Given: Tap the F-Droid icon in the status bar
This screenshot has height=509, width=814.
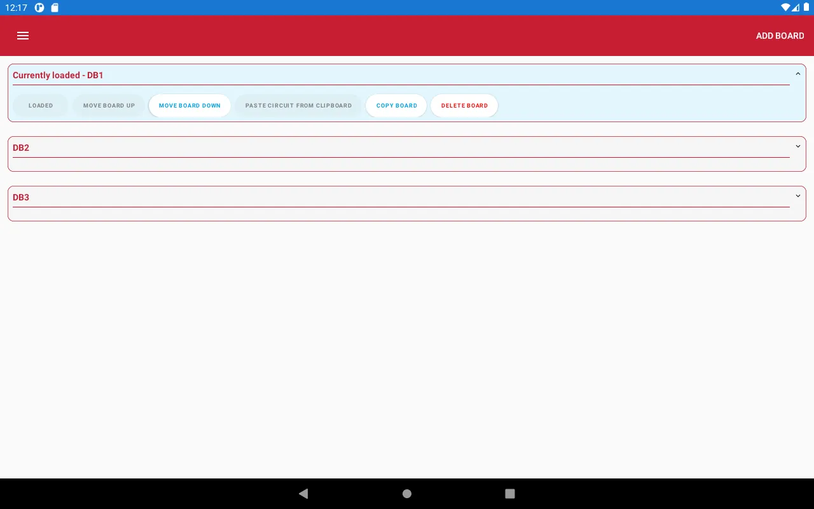Looking at the screenshot, I should pos(39,8).
